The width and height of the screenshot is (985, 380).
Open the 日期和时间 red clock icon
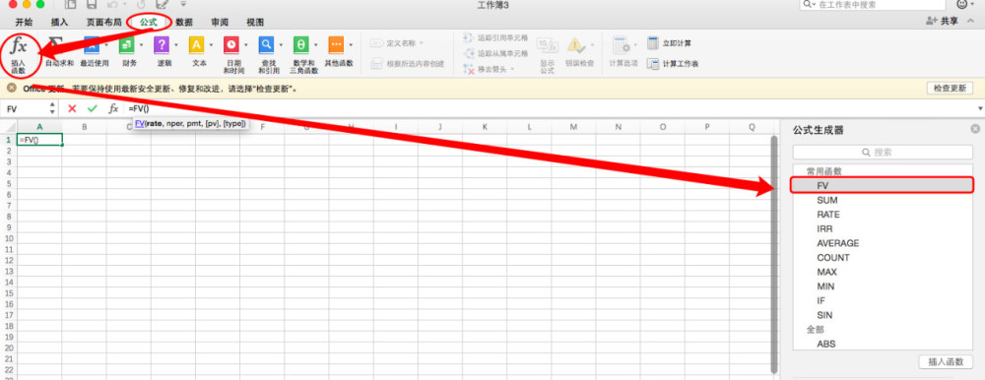tap(231, 44)
